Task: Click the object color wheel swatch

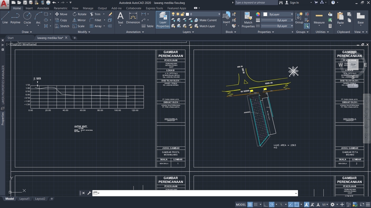Action: pos(258,14)
